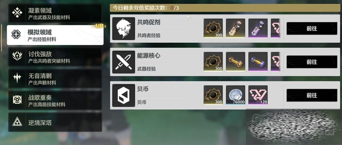Click the 共鸣促剂 character head icon

click(x=123, y=29)
